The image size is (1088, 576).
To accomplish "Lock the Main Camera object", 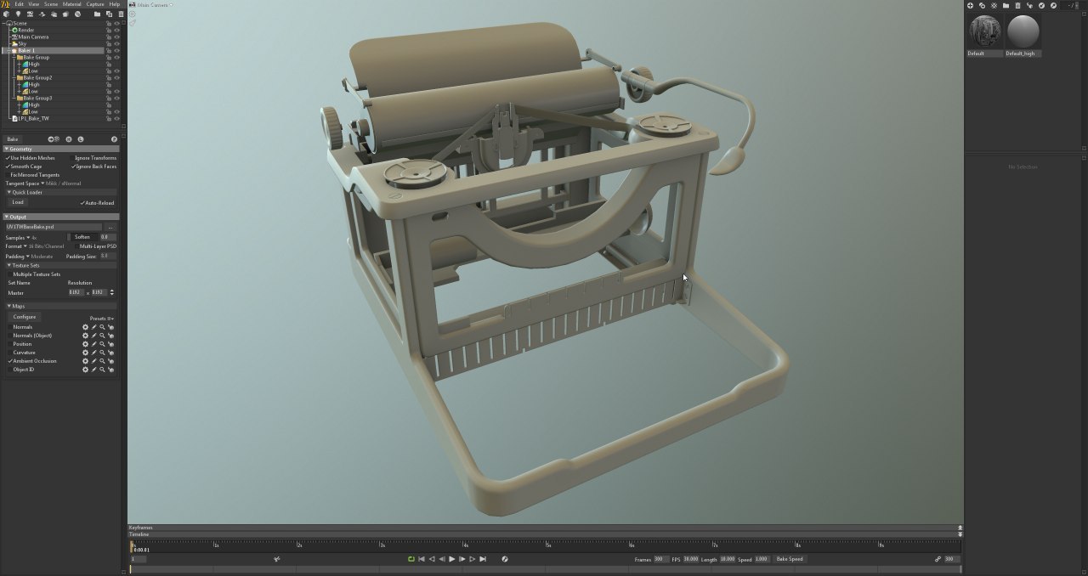I will (109, 37).
